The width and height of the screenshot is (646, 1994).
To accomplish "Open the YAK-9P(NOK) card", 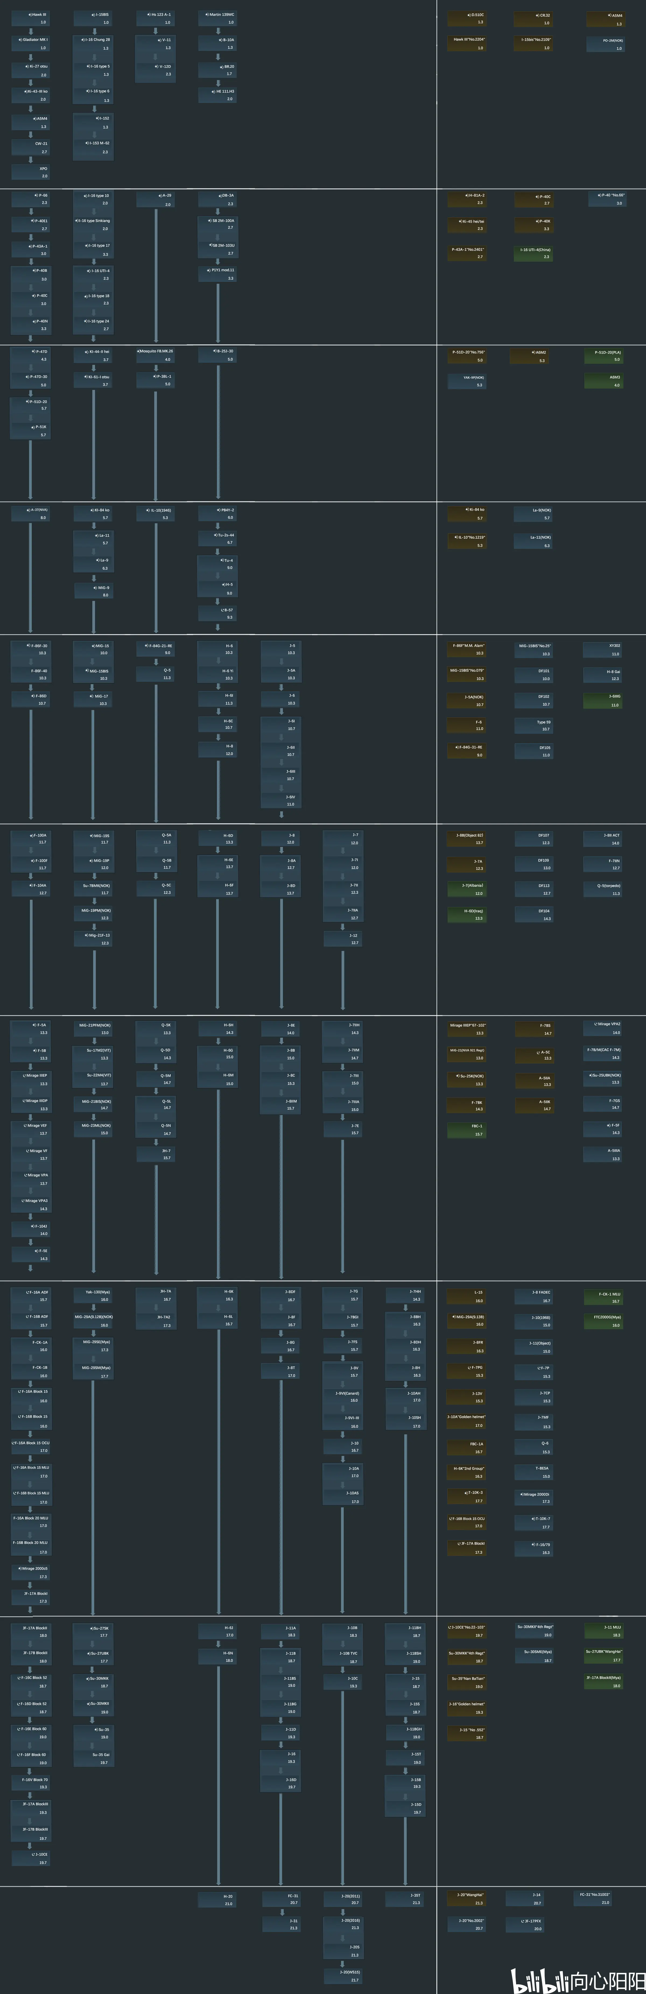I will point(467,381).
